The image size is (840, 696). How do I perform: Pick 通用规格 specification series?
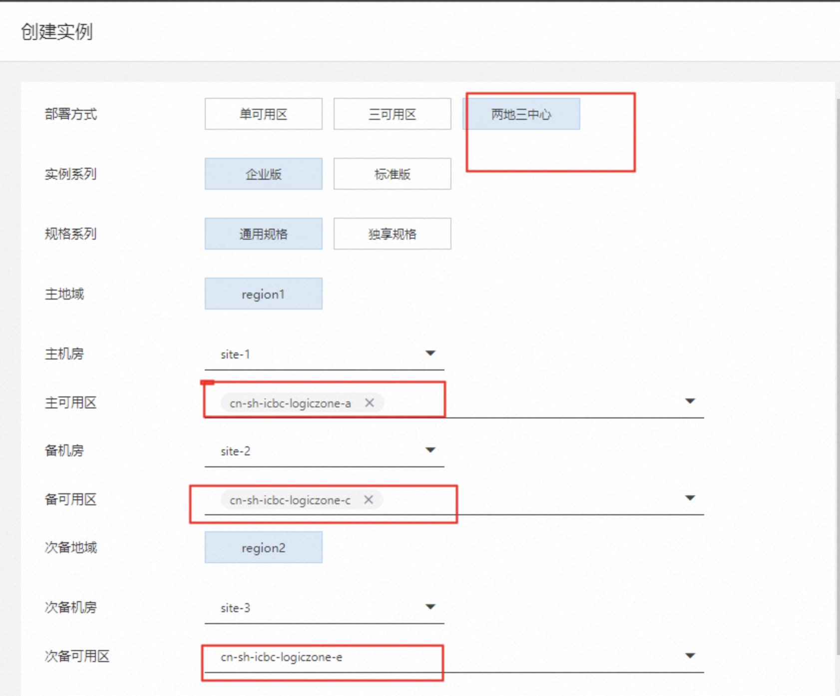click(263, 234)
